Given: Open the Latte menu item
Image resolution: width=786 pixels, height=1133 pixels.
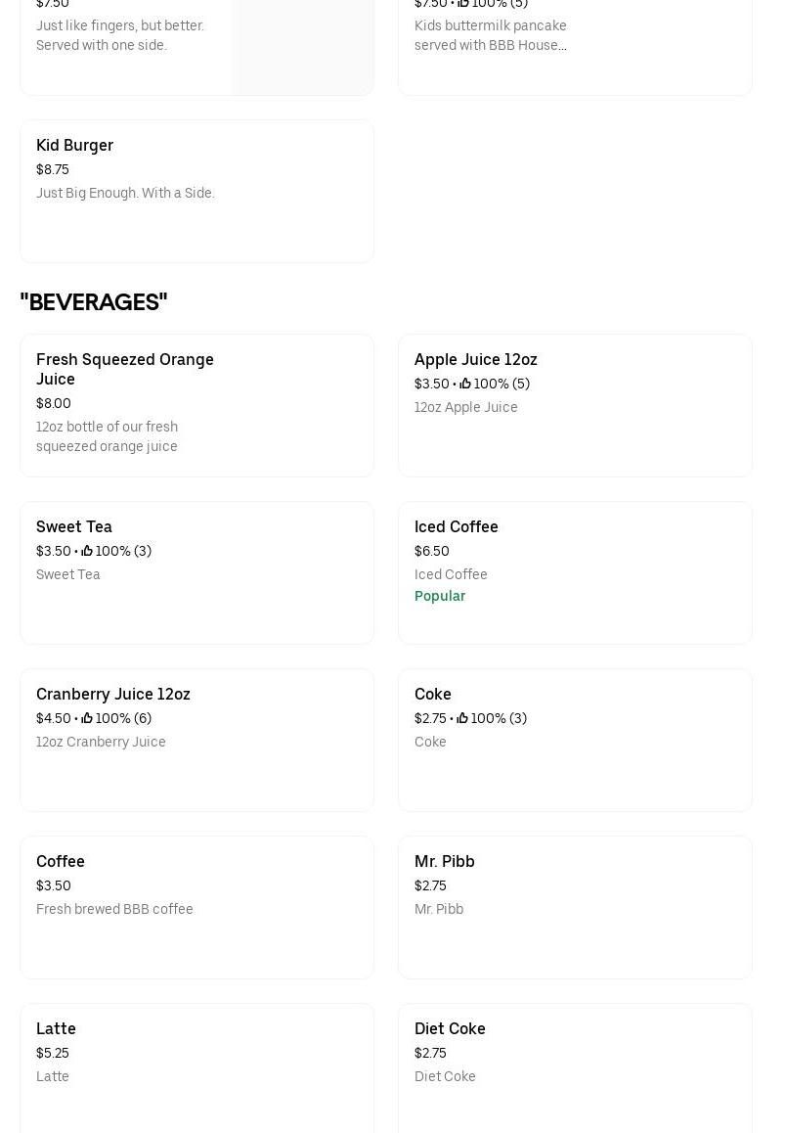Looking at the screenshot, I should click(x=56, y=1028).
